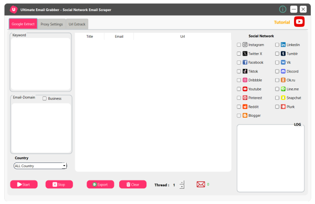Click the Twitter X icon
Screen dimensions: 315x204
[245, 54]
